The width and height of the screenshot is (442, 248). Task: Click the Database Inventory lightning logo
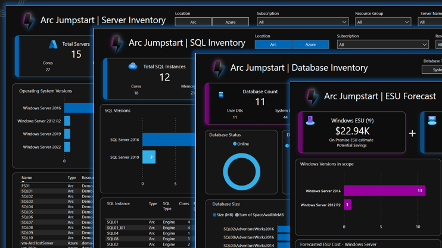pyautogui.click(x=219, y=68)
